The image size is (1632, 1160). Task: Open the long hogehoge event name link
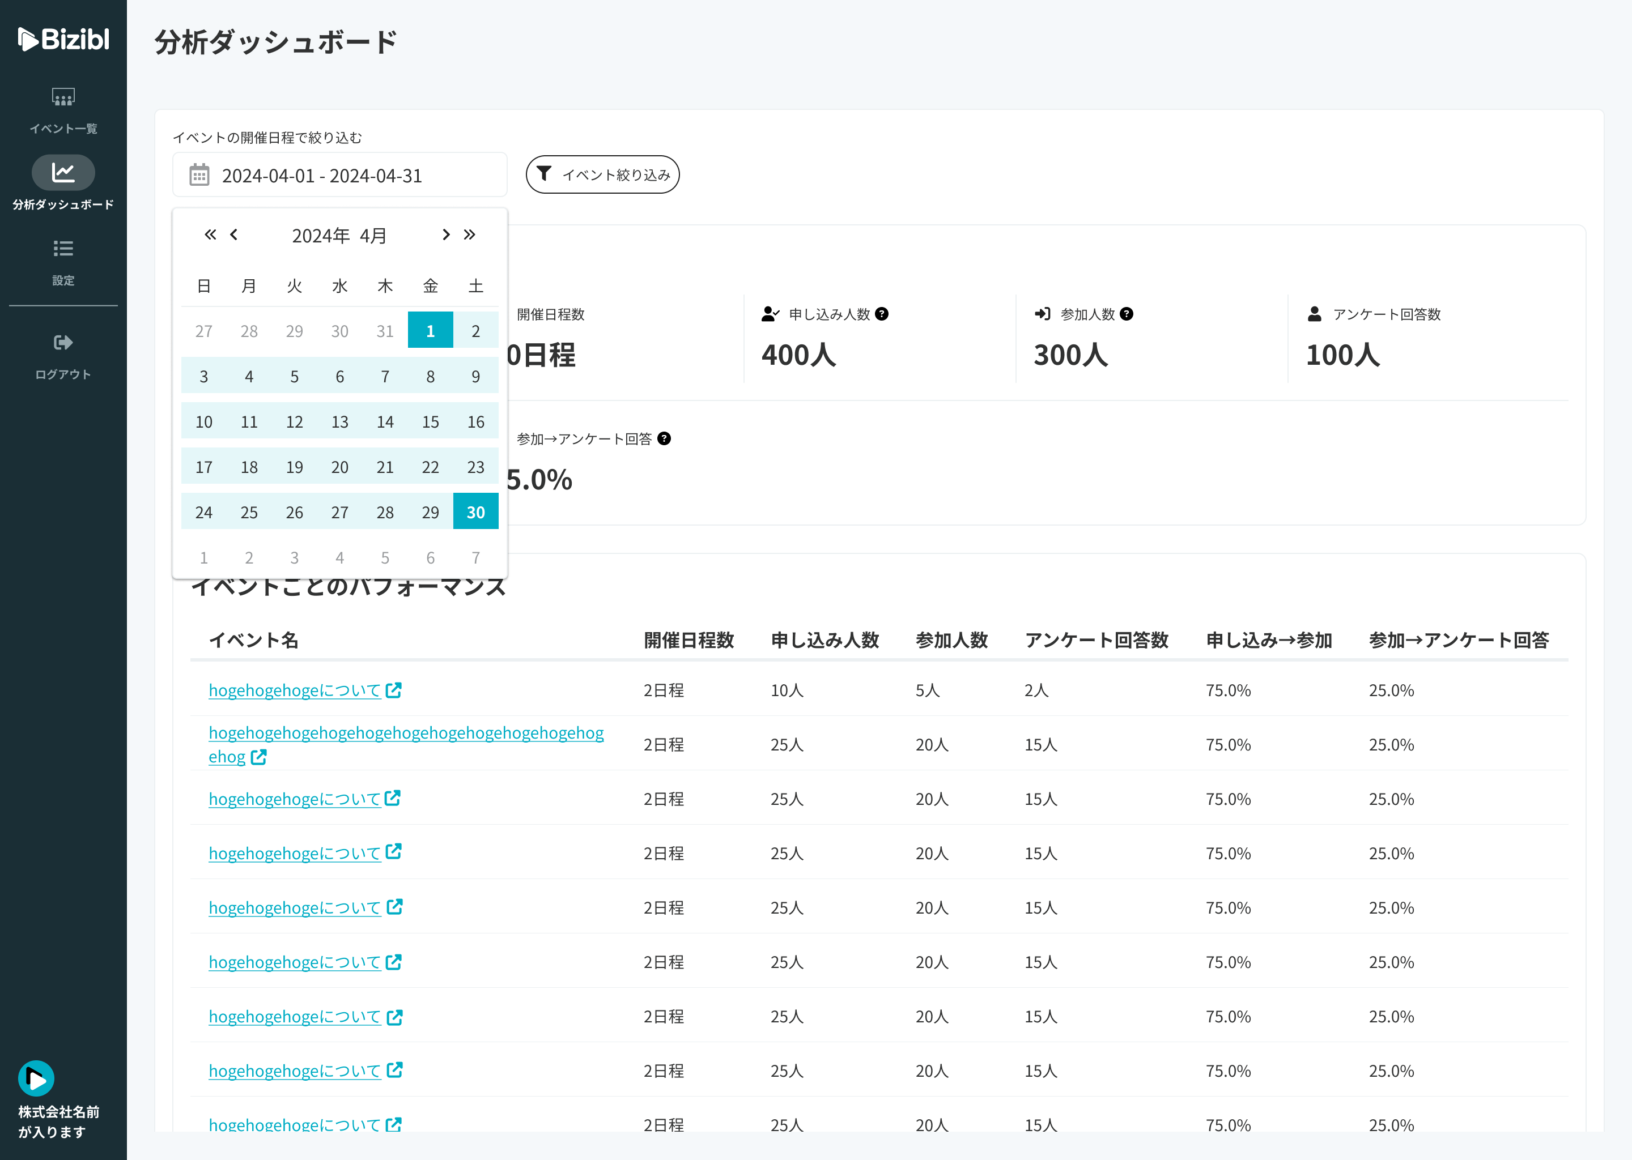(406, 733)
